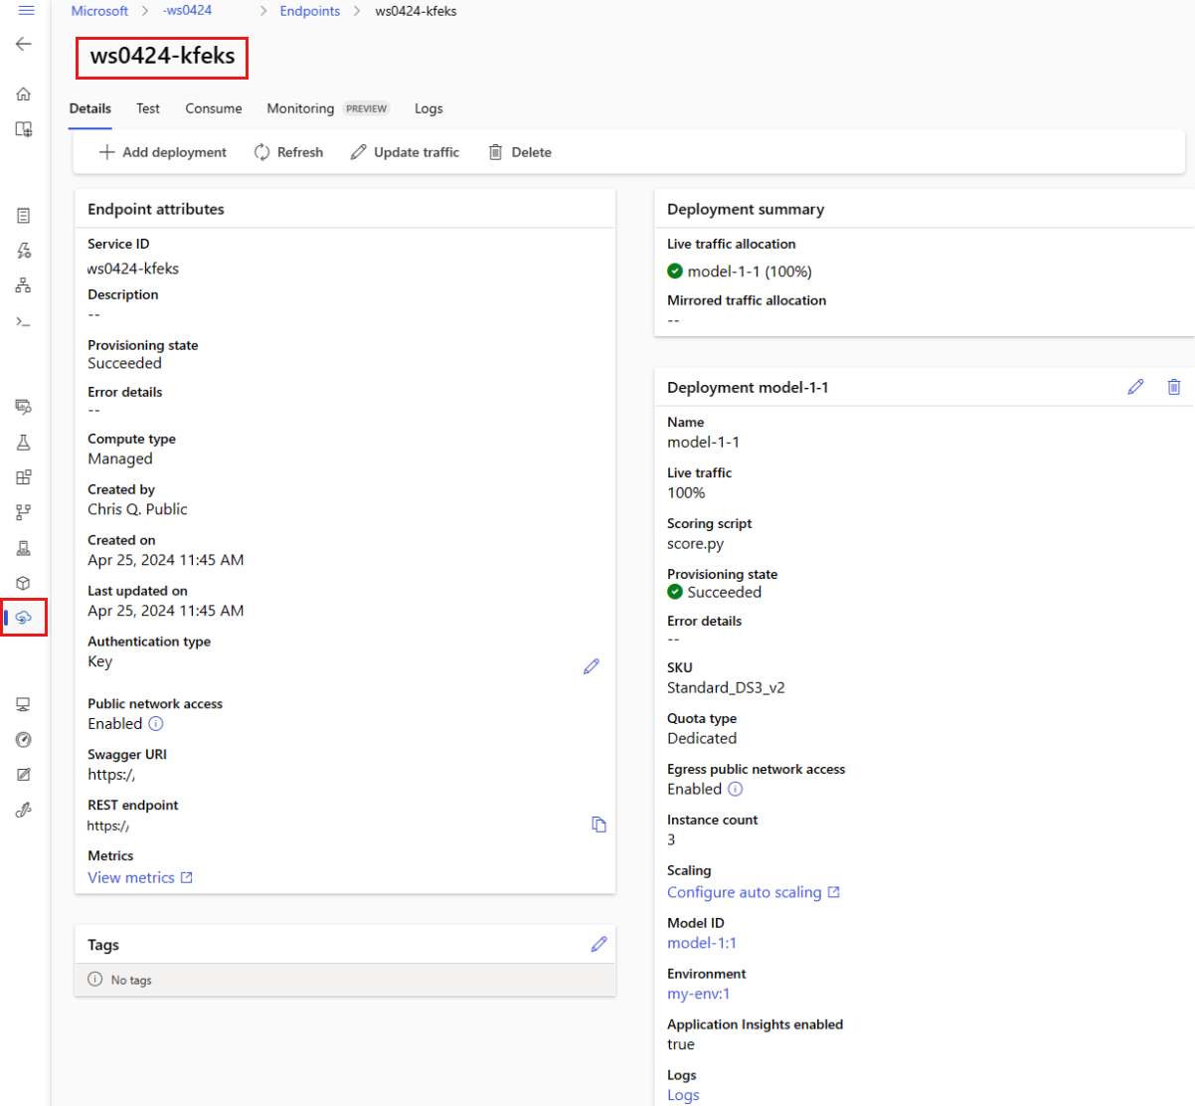
Task: Edit the Authentication type with the pencil icon
Action: (x=592, y=666)
